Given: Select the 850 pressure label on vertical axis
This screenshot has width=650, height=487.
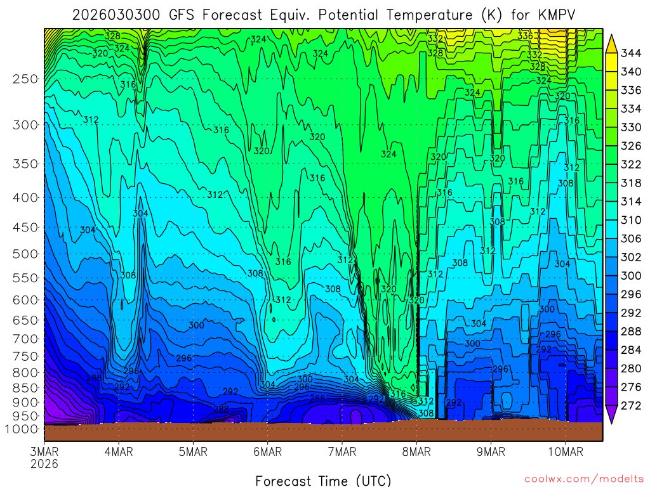Looking at the screenshot, I should [x=25, y=388].
